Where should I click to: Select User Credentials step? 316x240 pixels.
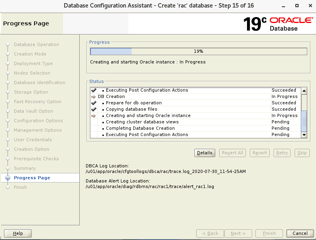coord(33,140)
